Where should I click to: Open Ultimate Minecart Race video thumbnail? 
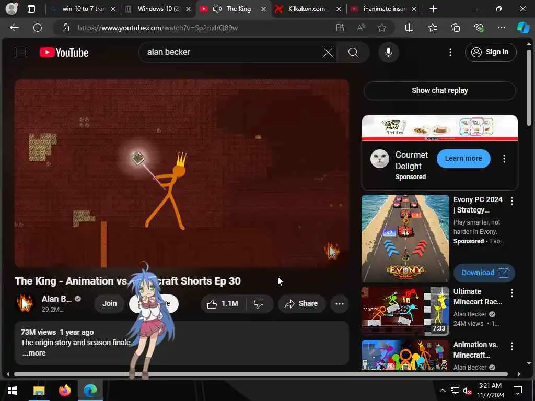tap(405, 311)
